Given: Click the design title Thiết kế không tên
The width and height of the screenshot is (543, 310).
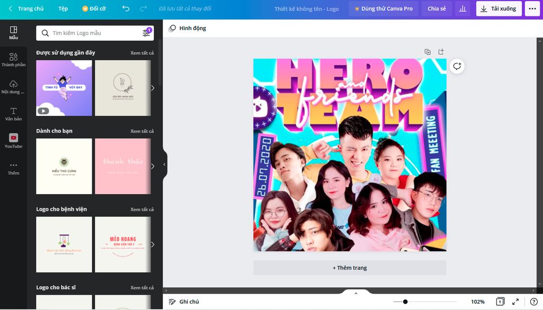Looking at the screenshot, I should (306, 9).
